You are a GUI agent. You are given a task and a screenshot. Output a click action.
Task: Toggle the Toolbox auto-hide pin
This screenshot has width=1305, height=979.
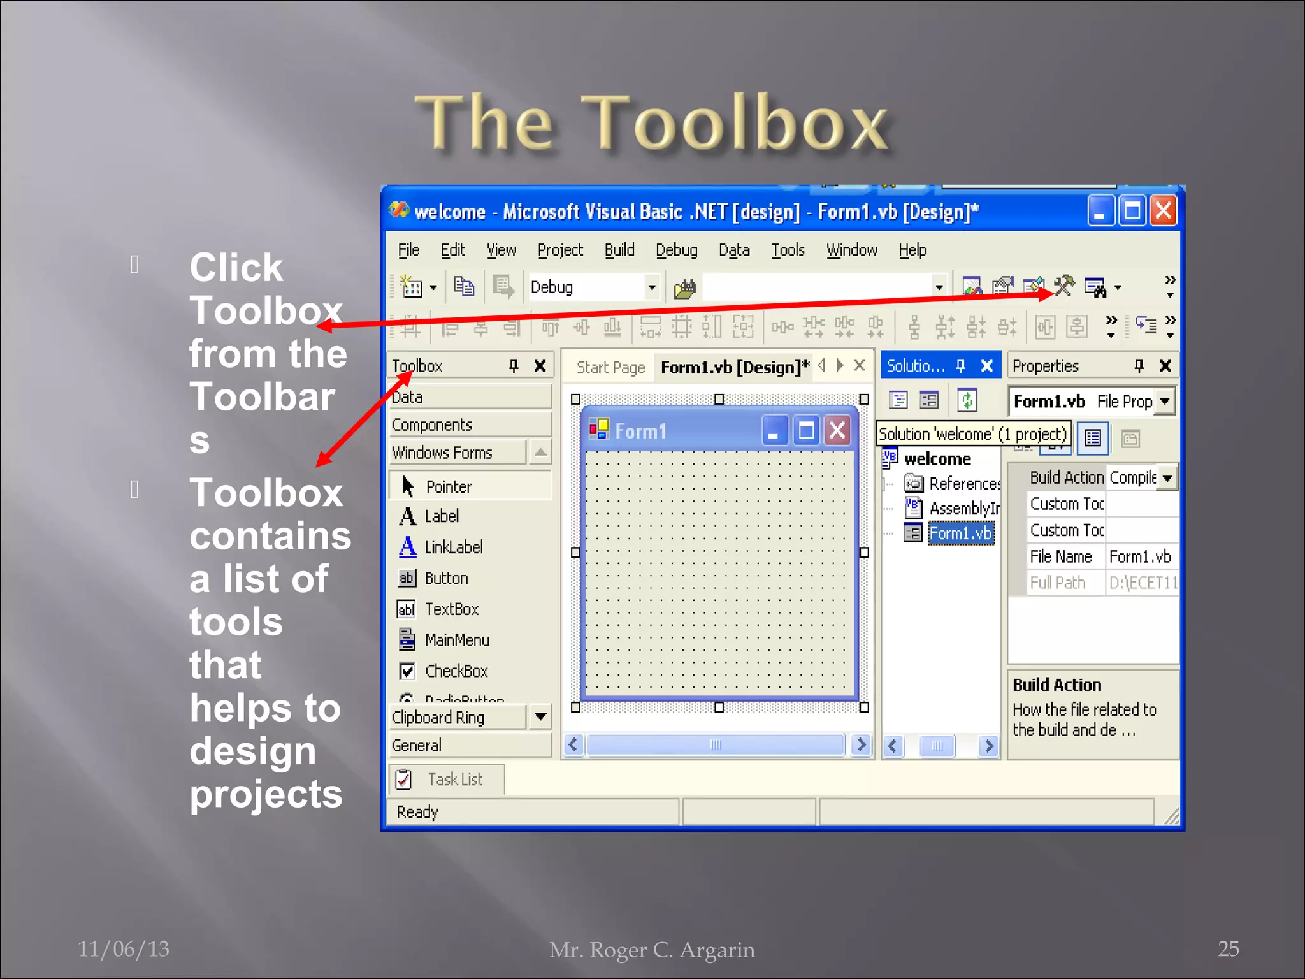[514, 366]
